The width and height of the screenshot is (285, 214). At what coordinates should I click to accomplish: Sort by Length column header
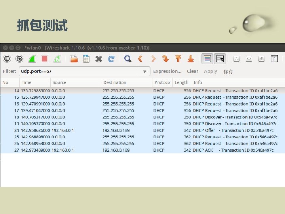click(182, 82)
